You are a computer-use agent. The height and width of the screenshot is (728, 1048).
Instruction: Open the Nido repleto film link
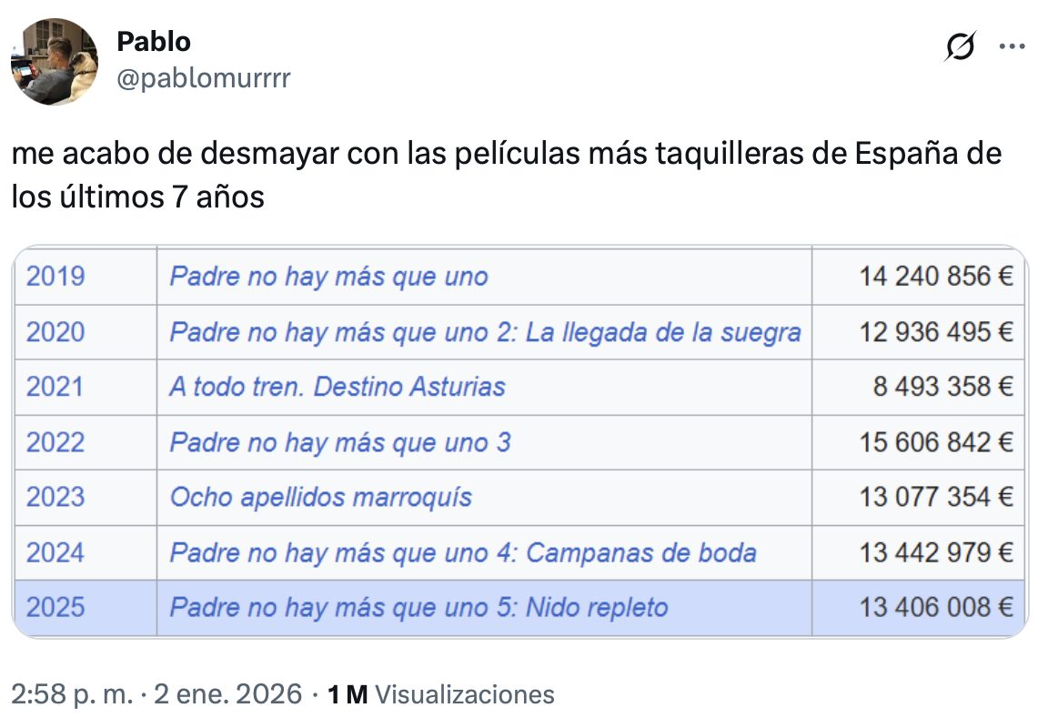click(x=418, y=607)
